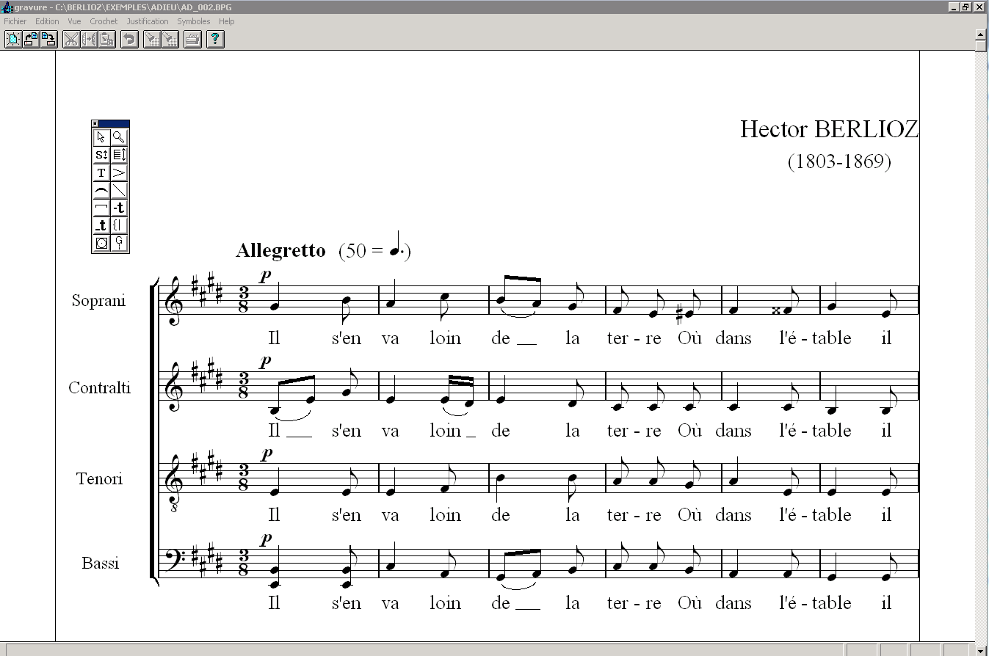The width and height of the screenshot is (989, 656).
Task: Click the undo arrow icon
Action: (x=129, y=39)
